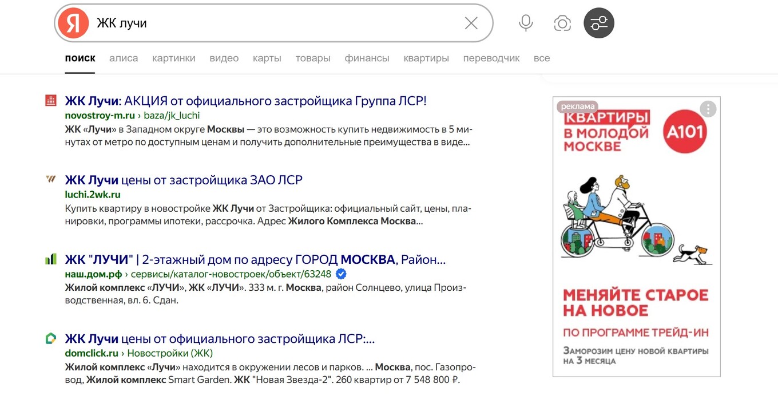Viewport: 778px width, 407px height.
Task: Open the ad options three-dot menu
Action: click(x=708, y=109)
